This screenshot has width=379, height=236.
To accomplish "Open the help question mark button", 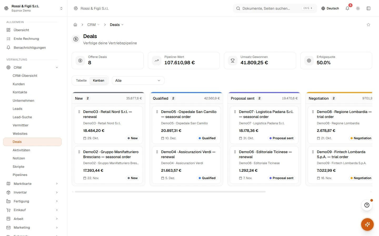I will 367,205.
